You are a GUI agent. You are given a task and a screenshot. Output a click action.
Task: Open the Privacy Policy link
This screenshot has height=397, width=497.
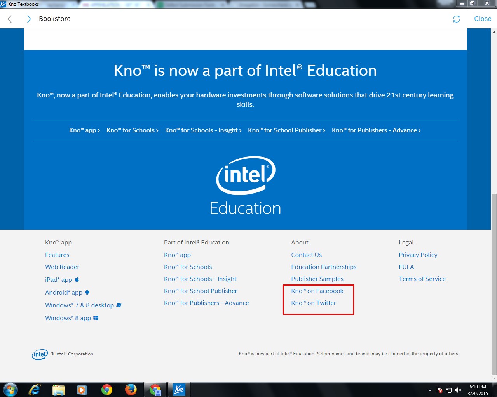tap(418, 255)
